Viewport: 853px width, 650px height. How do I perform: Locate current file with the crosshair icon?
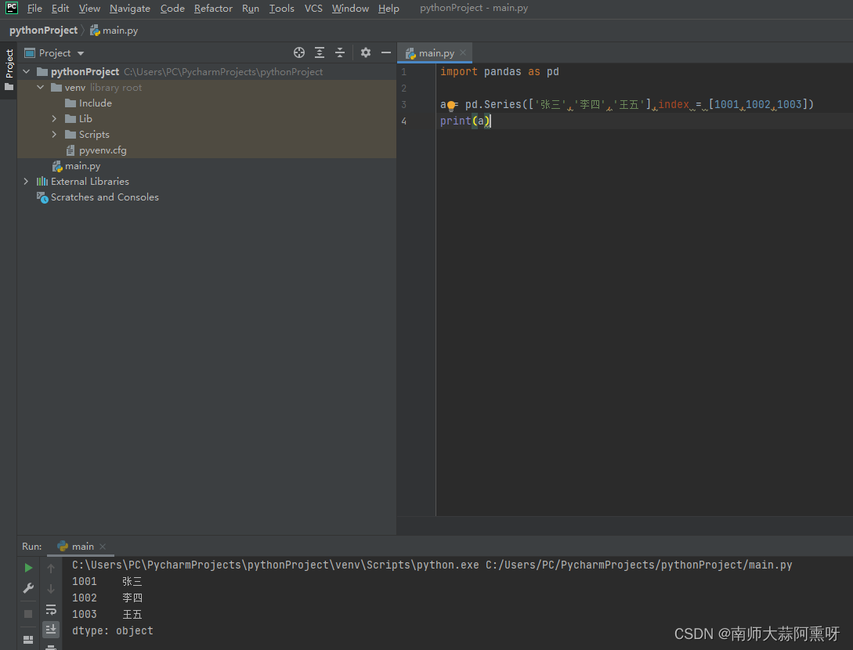pos(299,52)
